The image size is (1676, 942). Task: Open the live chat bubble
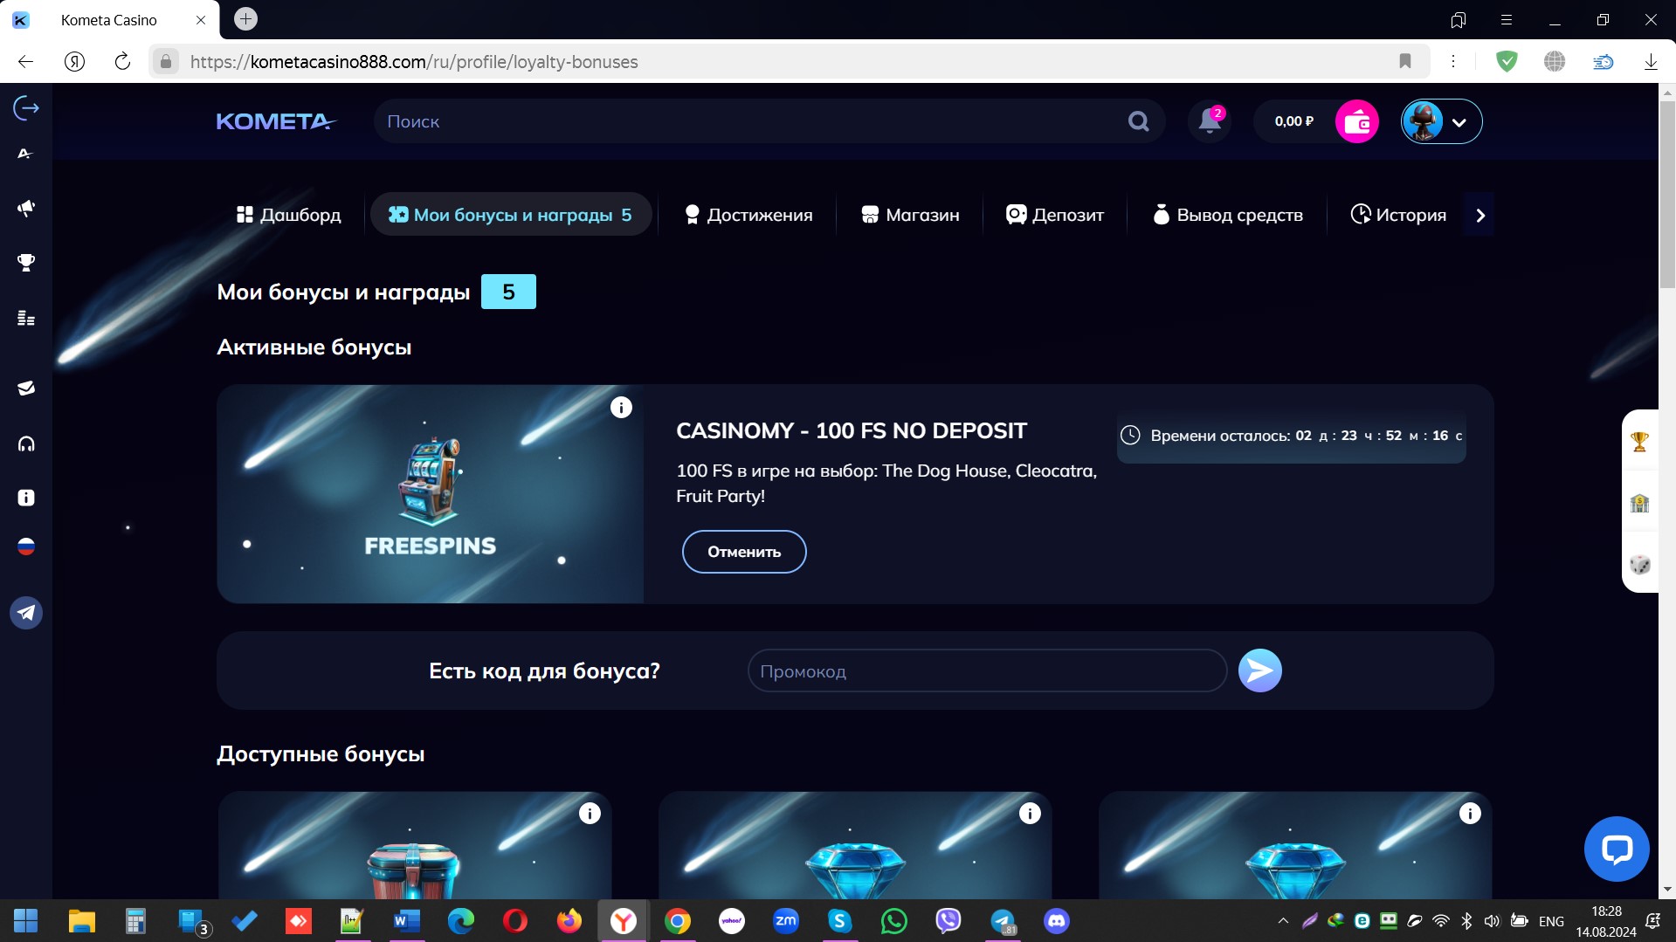pos(1617,849)
